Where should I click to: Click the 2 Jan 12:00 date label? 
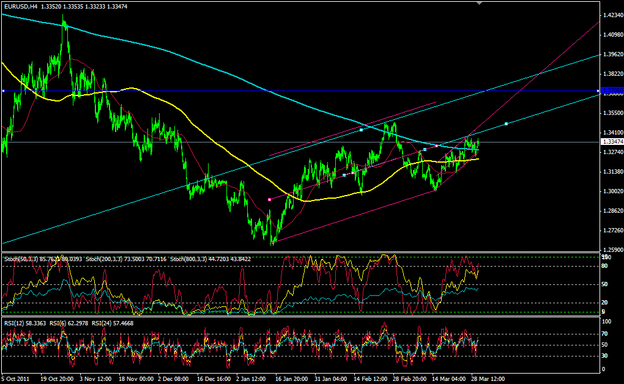pos(251,379)
